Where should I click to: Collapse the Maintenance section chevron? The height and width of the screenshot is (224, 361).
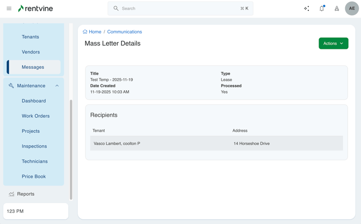point(57,86)
